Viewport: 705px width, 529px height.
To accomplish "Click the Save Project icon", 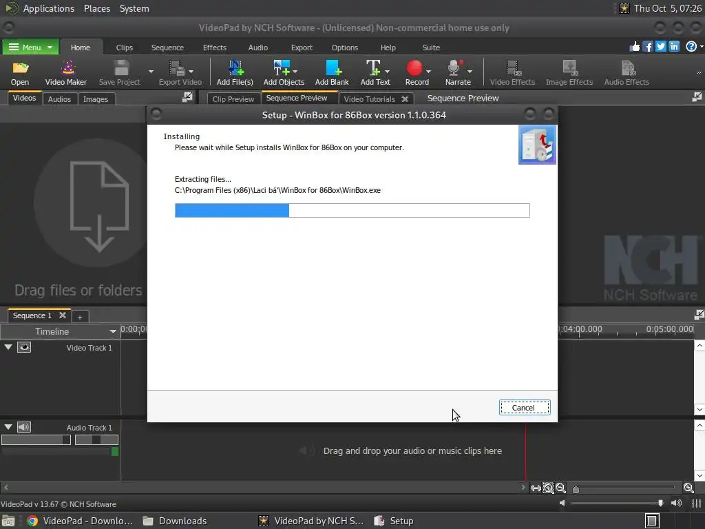I will point(121,68).
